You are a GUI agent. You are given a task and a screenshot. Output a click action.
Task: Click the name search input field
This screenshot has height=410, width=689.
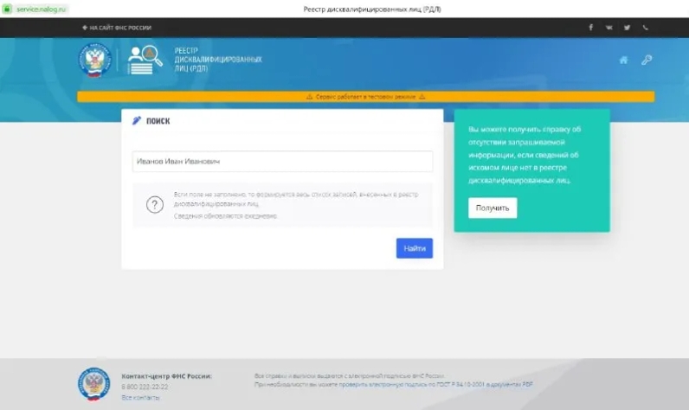coord(282,162)
